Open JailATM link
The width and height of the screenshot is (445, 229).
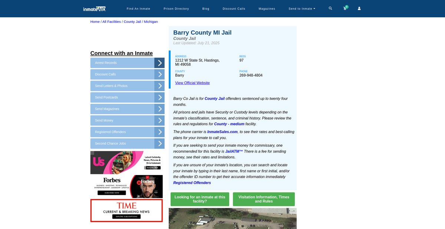[x=234, y=151]
